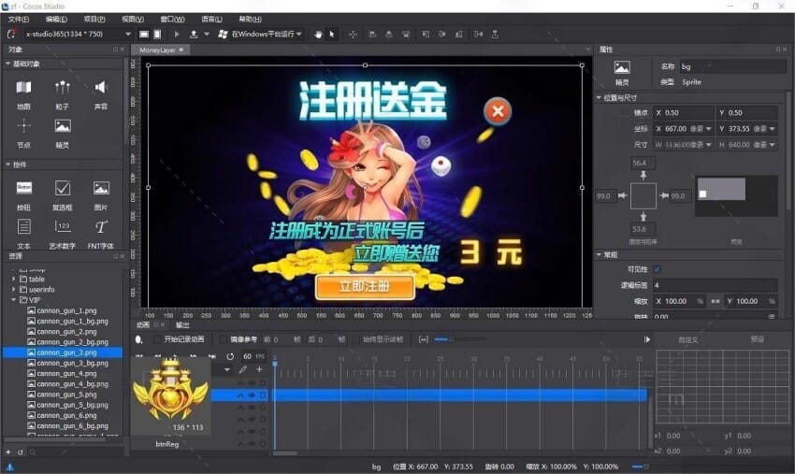Screen dimensions: 795x474
Task: Enable the 开始记录动画 checkbox
Action: [x=157, y=339]
